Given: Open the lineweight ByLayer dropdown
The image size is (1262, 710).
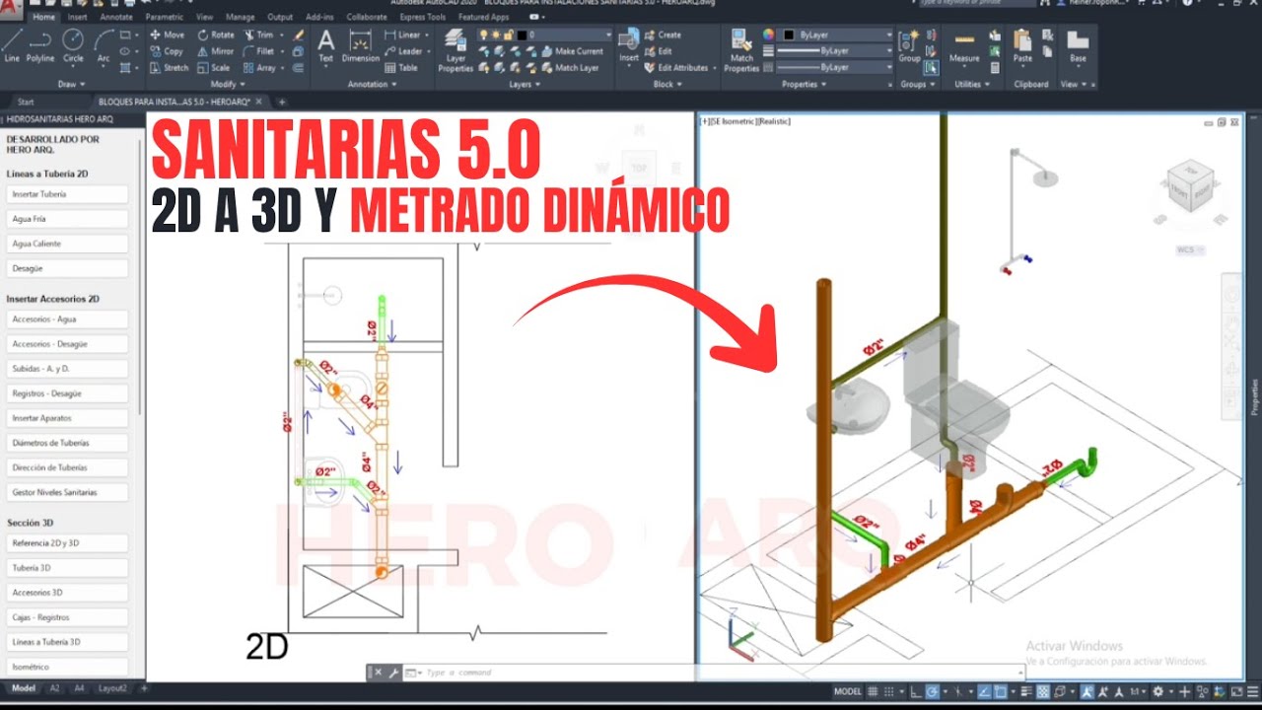Looking at the screenshot, I should (835, 50).
